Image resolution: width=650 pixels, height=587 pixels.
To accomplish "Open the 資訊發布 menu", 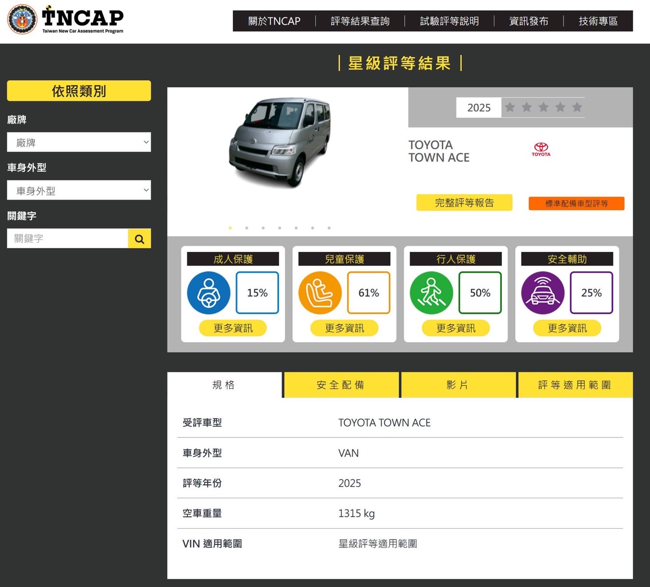I will [x=529, y=21].
